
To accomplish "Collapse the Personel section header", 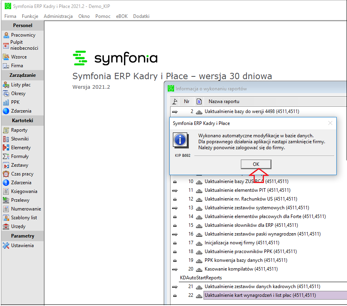I will pos(23,25).
